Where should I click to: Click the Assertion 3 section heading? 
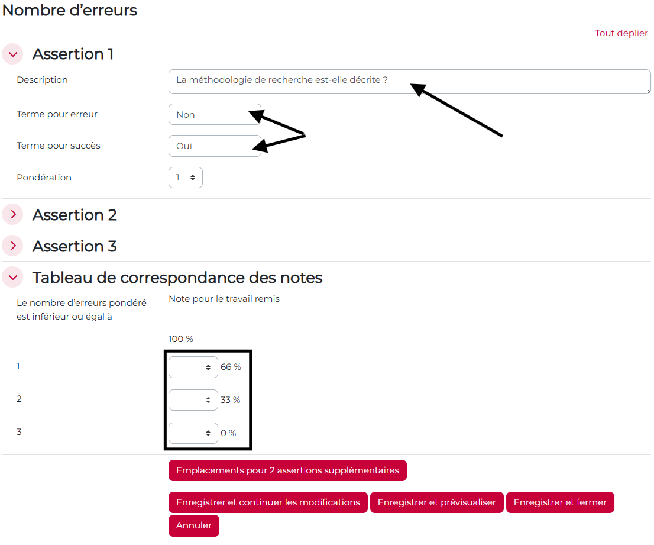tap(75, 246)
